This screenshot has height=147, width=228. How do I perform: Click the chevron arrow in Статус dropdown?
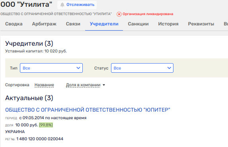(169, 68)
